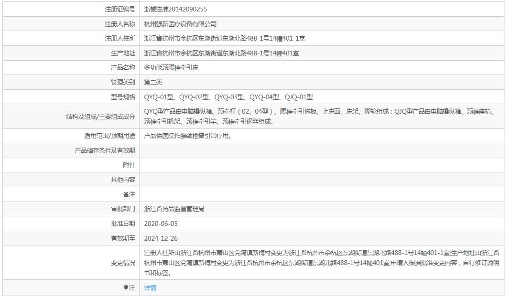This screenshot has height=298, width=508.
Task: Select registration number 浙械注准20142090255
Action: pos(175,10)
